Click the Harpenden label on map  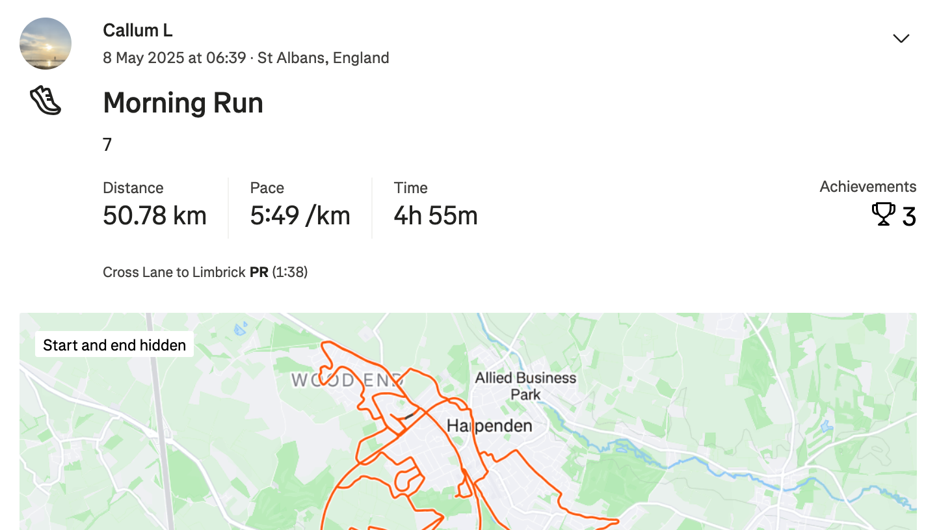(490, 426)
